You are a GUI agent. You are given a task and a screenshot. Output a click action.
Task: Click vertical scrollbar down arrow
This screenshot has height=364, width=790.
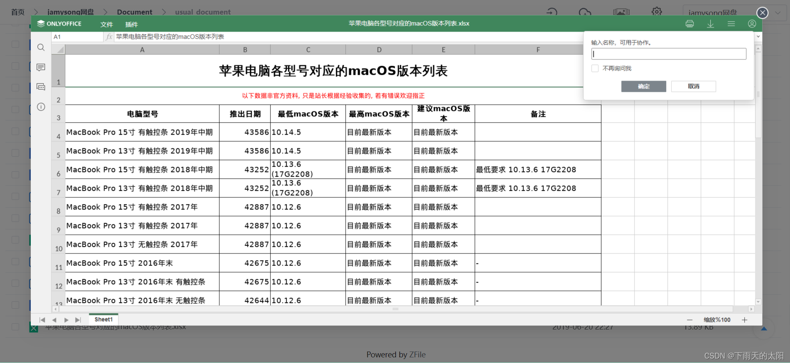point(758,302)
